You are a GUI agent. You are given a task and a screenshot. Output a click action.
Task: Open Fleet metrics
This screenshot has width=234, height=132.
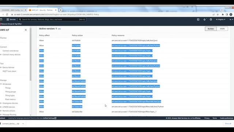(10, 99)
